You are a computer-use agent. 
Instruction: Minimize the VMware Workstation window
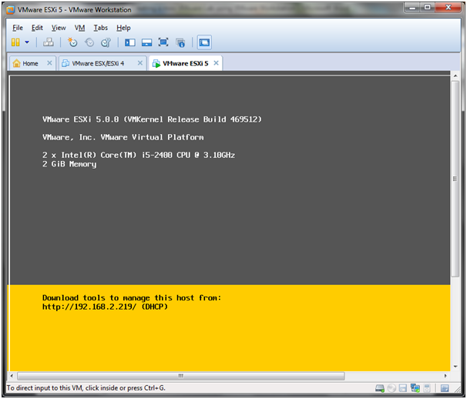(x=412, y=8)
